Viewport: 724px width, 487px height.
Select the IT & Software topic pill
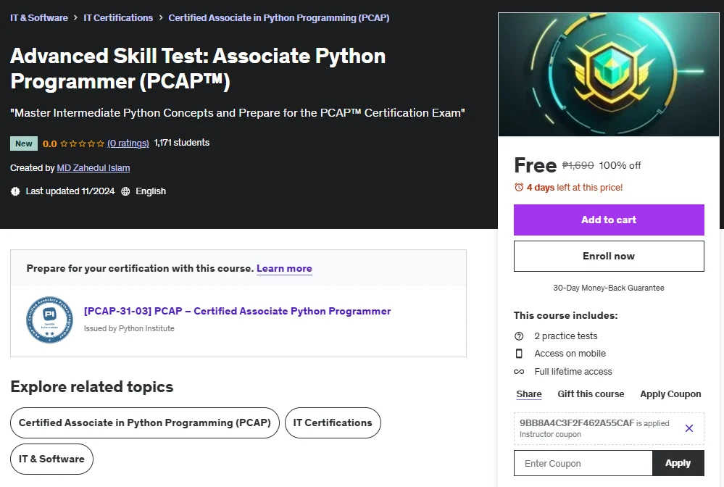coord(51,459)
